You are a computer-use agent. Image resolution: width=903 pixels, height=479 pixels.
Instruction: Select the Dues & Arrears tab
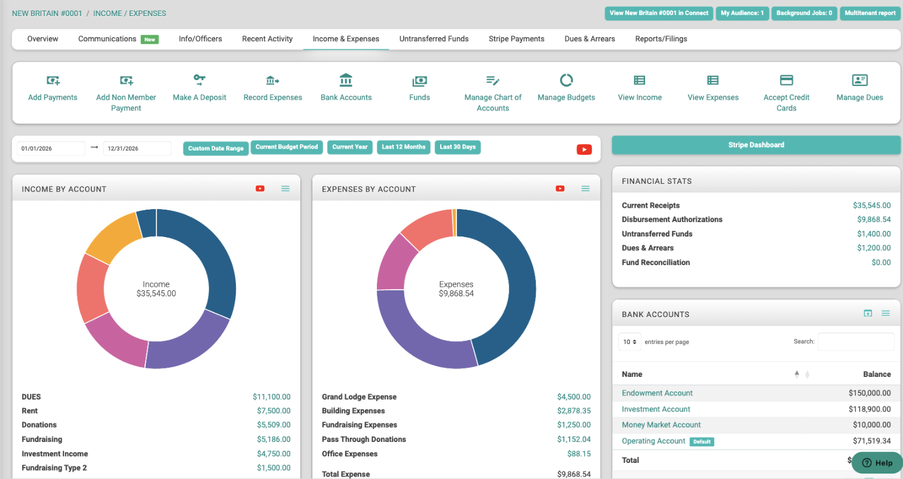(589, 39)
